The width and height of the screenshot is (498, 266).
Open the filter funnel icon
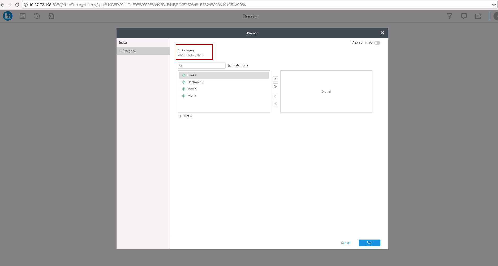(x=450, y=16)
